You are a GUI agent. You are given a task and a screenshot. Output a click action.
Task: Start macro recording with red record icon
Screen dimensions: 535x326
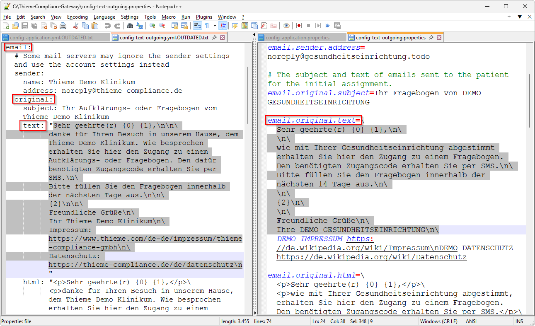pos(299,26)
